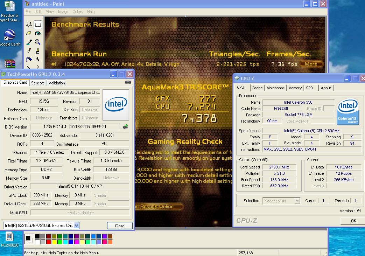Open the Colors menu in Paint

(78, 12)
